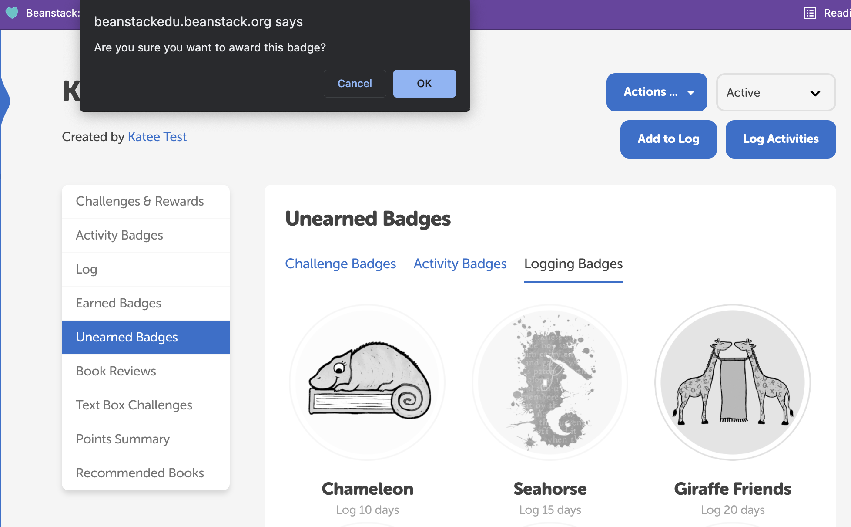The width and height of the screenshot is (851, 527).
Task: Switch to the Activity Badges tab
Action: (x=460, y=263)
